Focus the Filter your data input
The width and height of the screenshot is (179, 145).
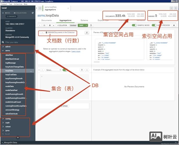coord(19,42)
